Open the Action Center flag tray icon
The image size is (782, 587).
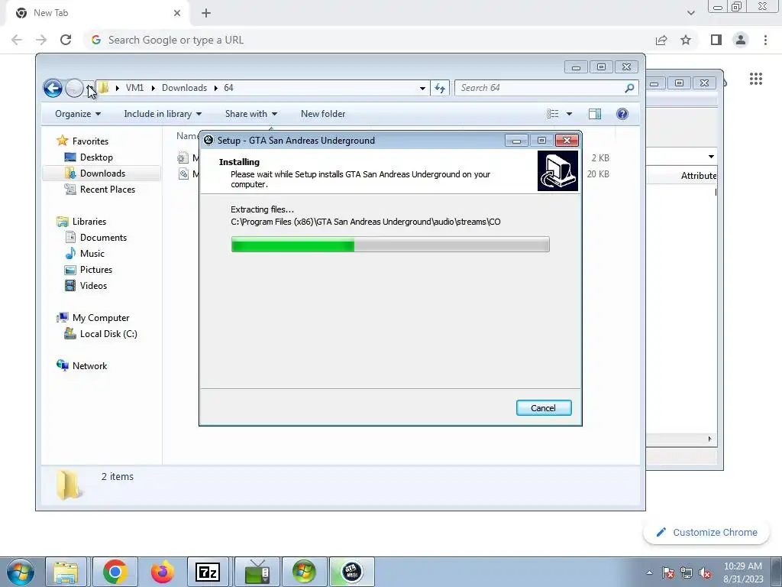(668, 572)
